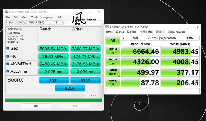
Task: Open the File menu in AS SSD
Action: click(8, 17)
